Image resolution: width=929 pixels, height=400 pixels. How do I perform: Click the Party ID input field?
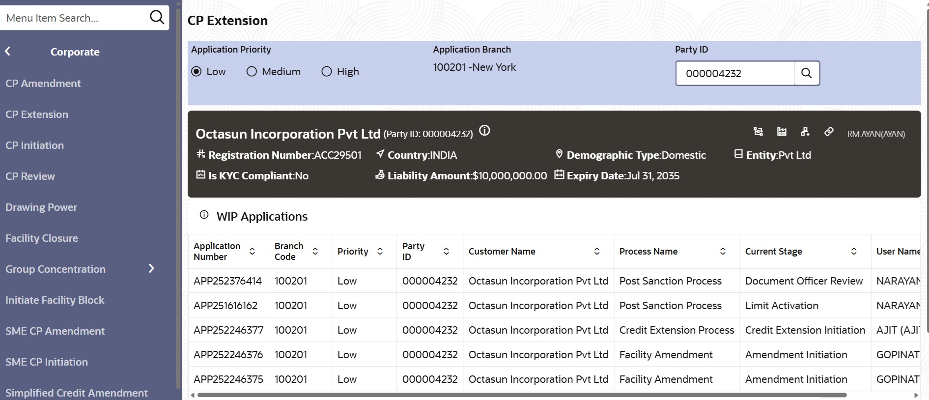pos(735,73)
